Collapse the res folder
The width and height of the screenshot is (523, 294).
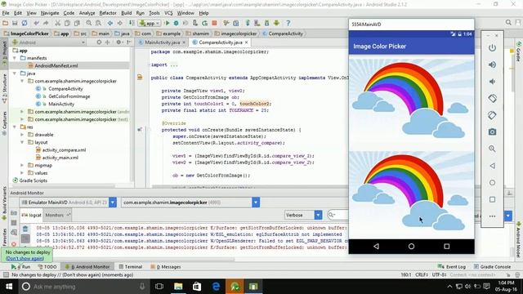click(x=15, y=127)
